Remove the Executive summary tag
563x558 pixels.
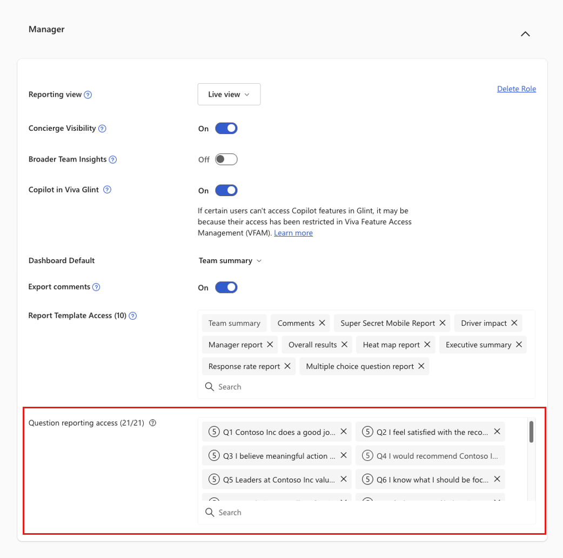tap(519, 344)
